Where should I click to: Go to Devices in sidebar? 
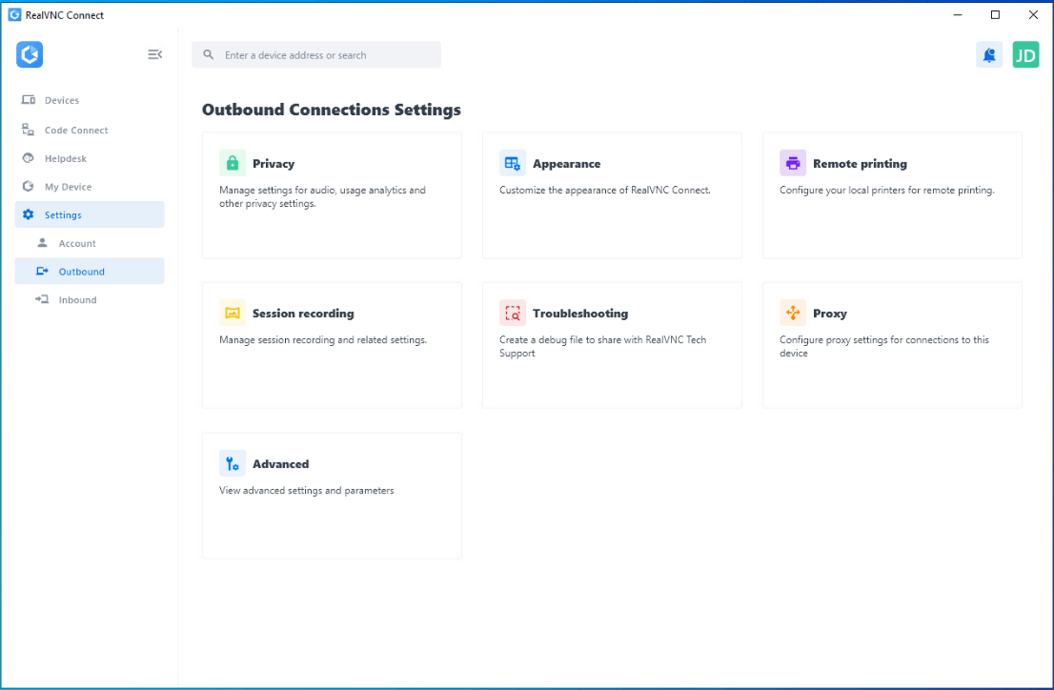point(62,100)
